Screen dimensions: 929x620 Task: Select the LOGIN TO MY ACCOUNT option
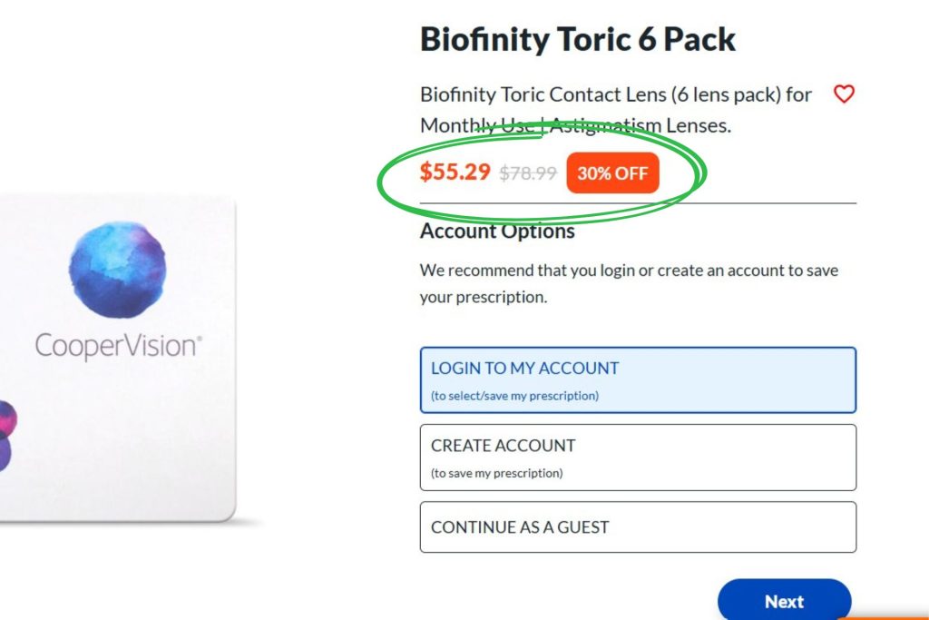pos(638,379)
